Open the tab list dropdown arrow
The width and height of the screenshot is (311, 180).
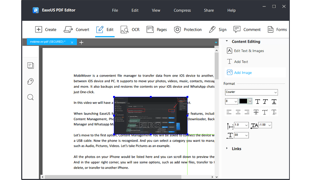[x=216, y=42]
